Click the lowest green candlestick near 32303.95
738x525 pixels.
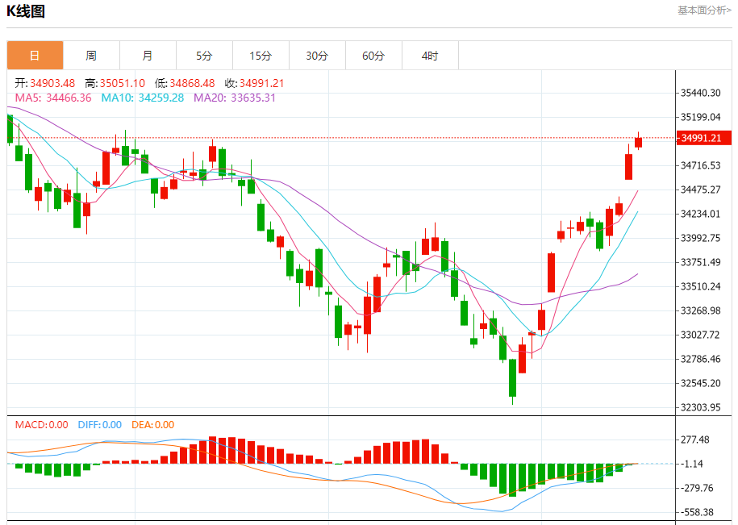tap(512, 377)
